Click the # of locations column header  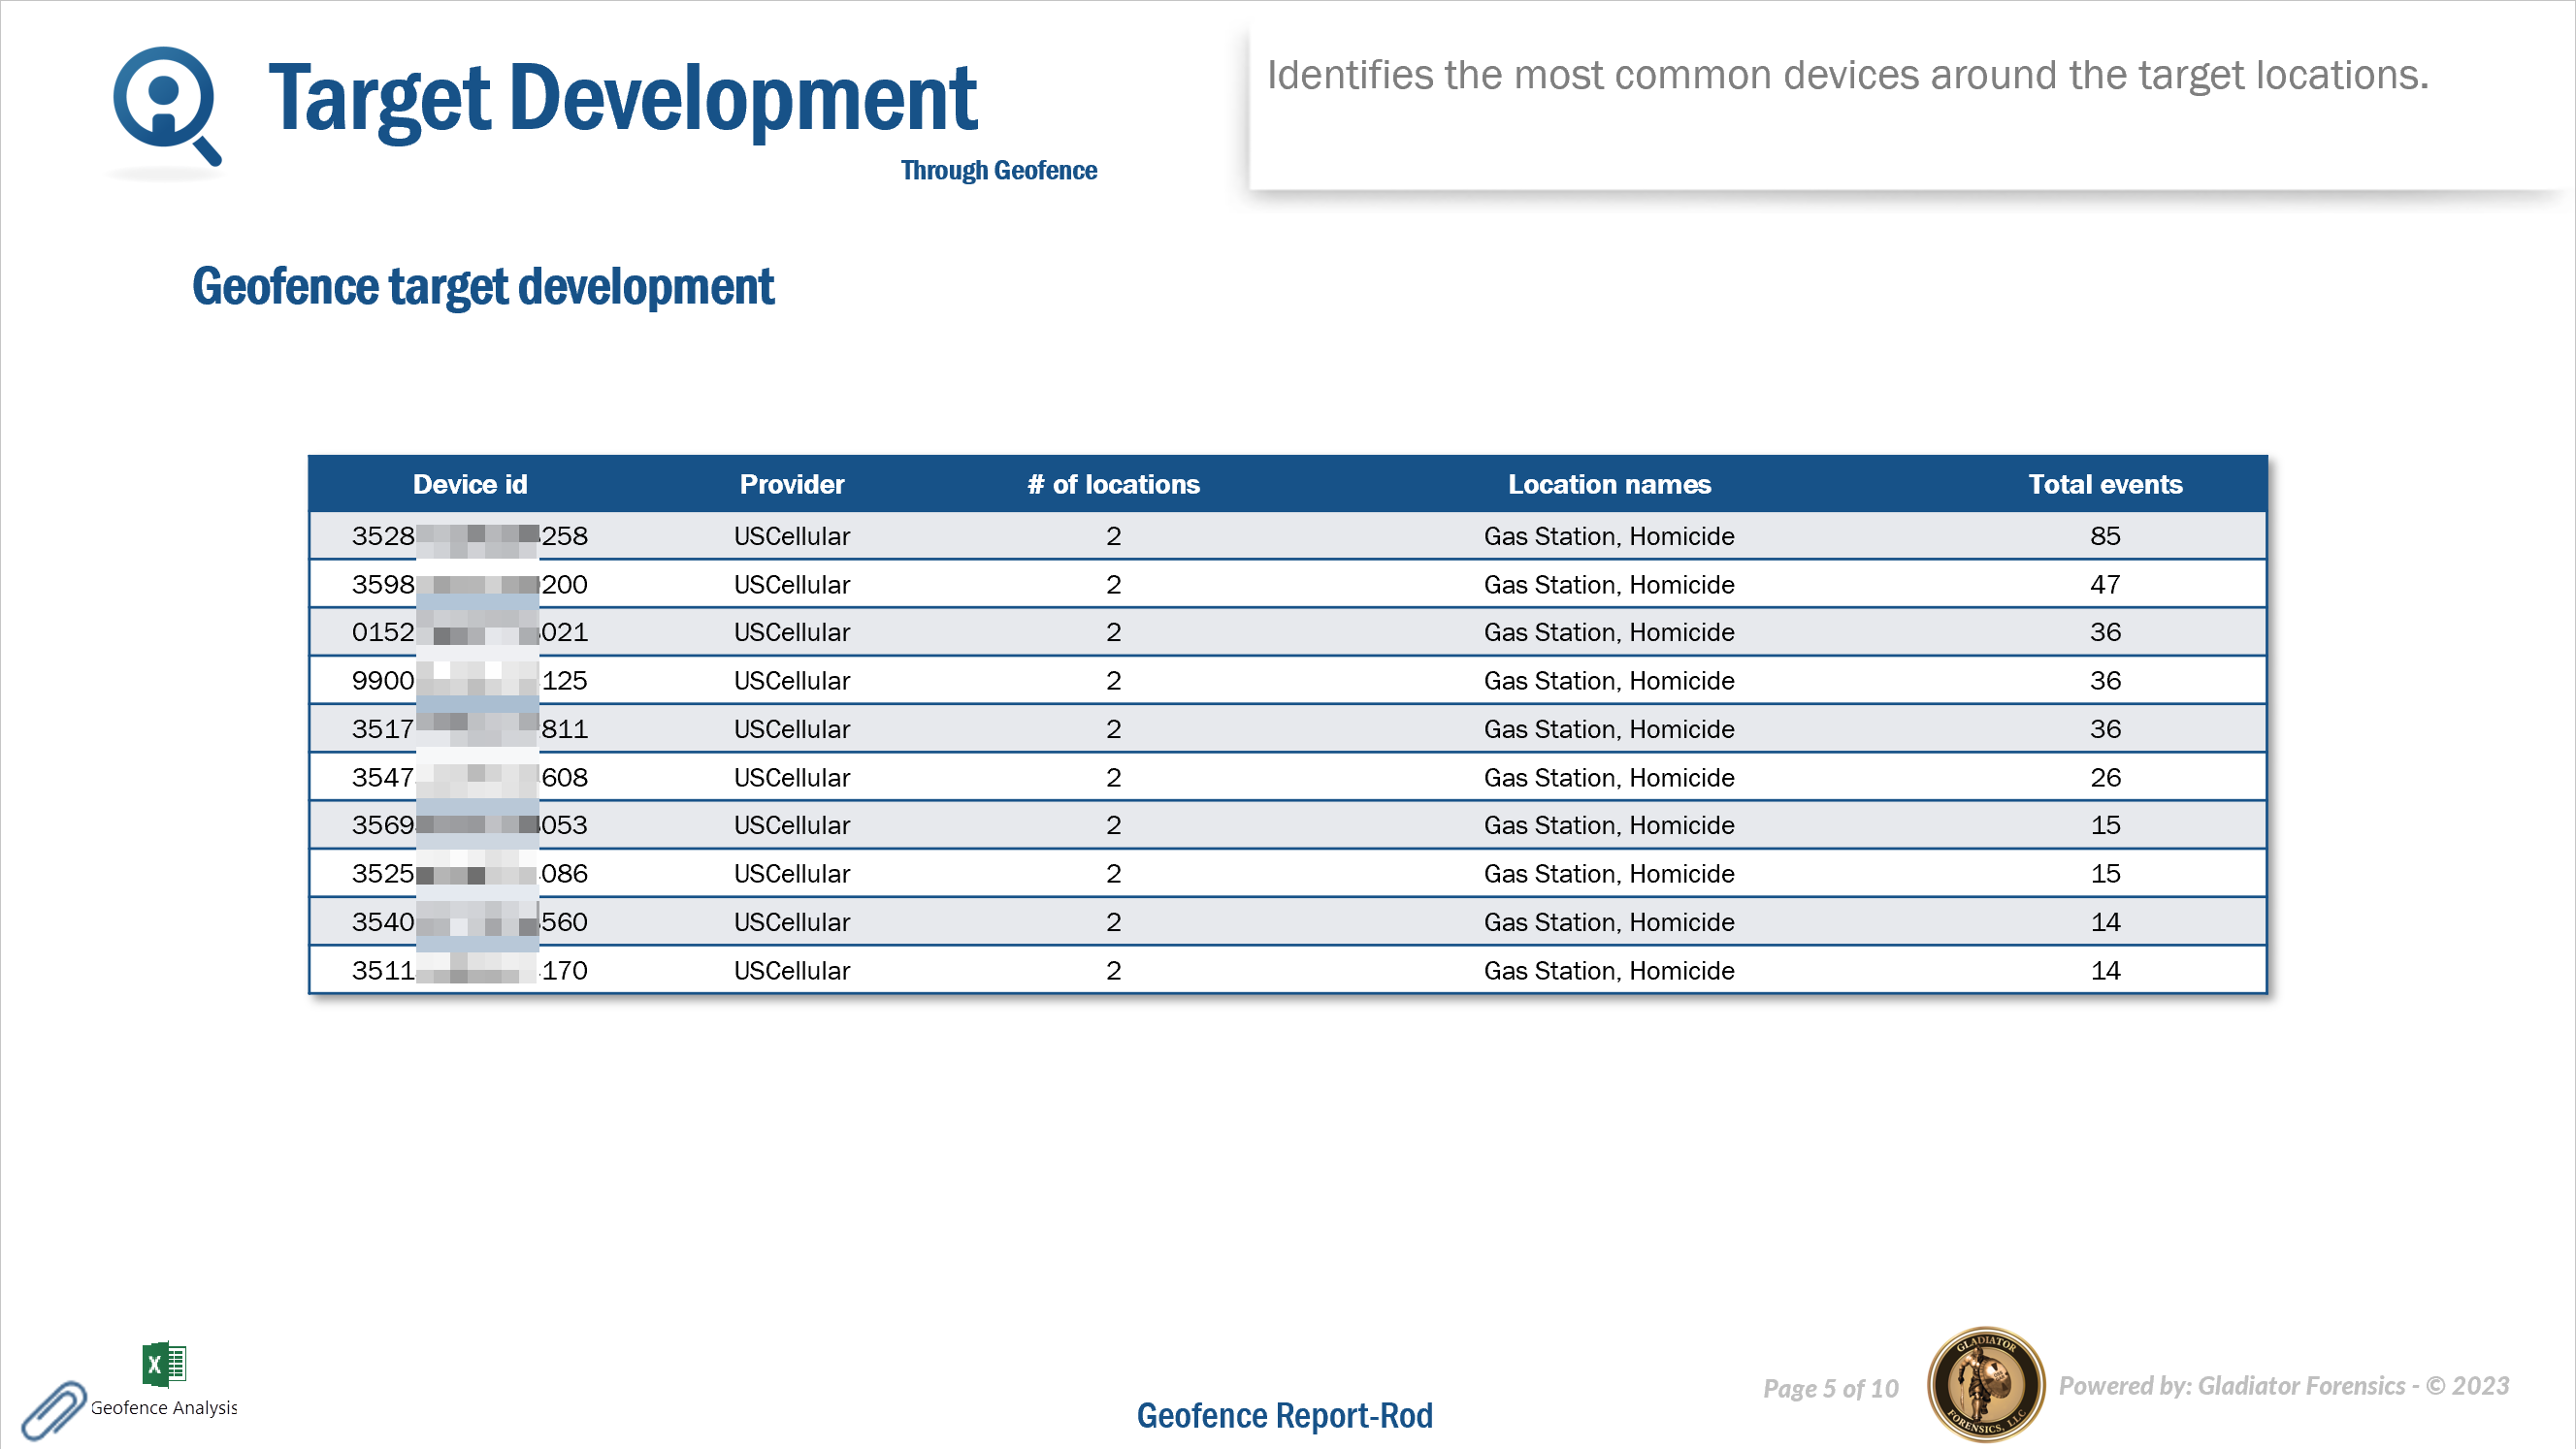(x=1112, y=485)
